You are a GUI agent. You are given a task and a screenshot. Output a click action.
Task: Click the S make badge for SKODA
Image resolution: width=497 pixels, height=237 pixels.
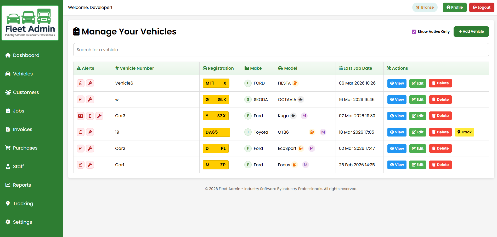248,99
